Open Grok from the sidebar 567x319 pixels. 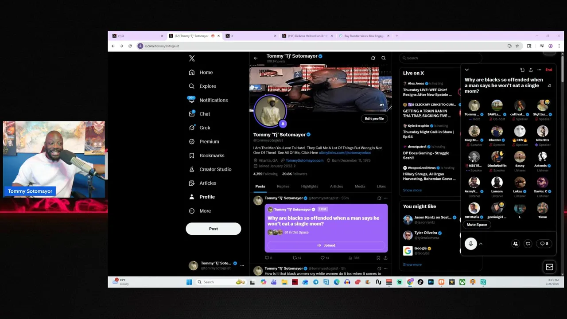coord(199,128)
